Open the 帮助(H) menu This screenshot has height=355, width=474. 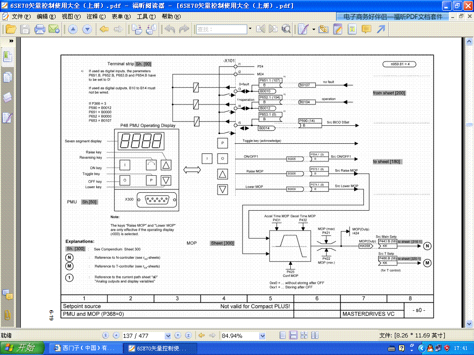pyautogui.click(x=171, y=17)
